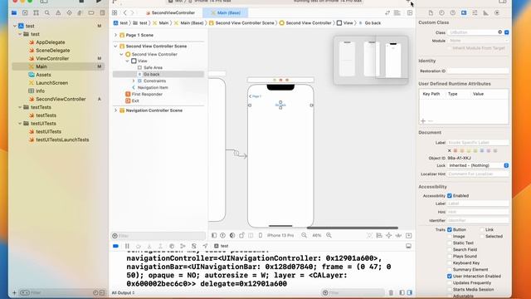
Task: Select the blue document label color
Action: click(482, 151)
